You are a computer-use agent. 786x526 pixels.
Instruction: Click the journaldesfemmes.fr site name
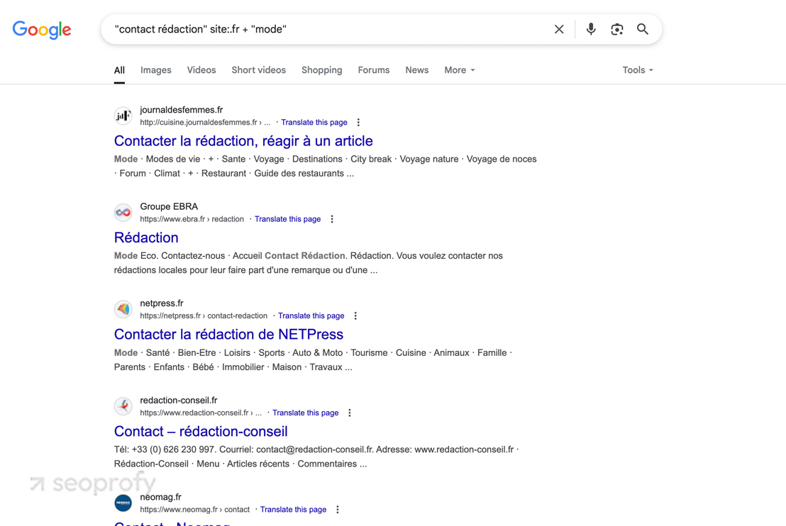click(x=182, y=110)
